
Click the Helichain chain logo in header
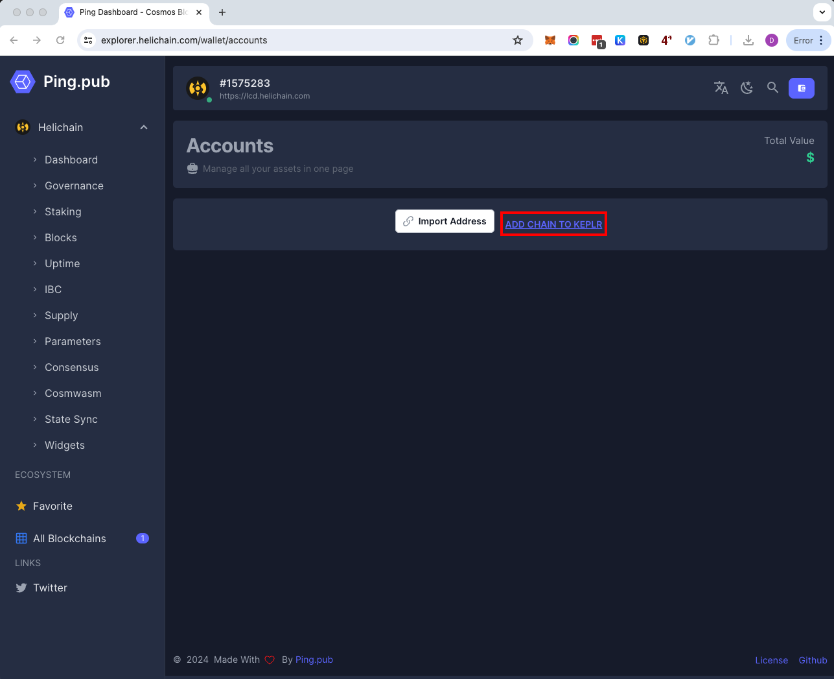click(x=198, y=88)
